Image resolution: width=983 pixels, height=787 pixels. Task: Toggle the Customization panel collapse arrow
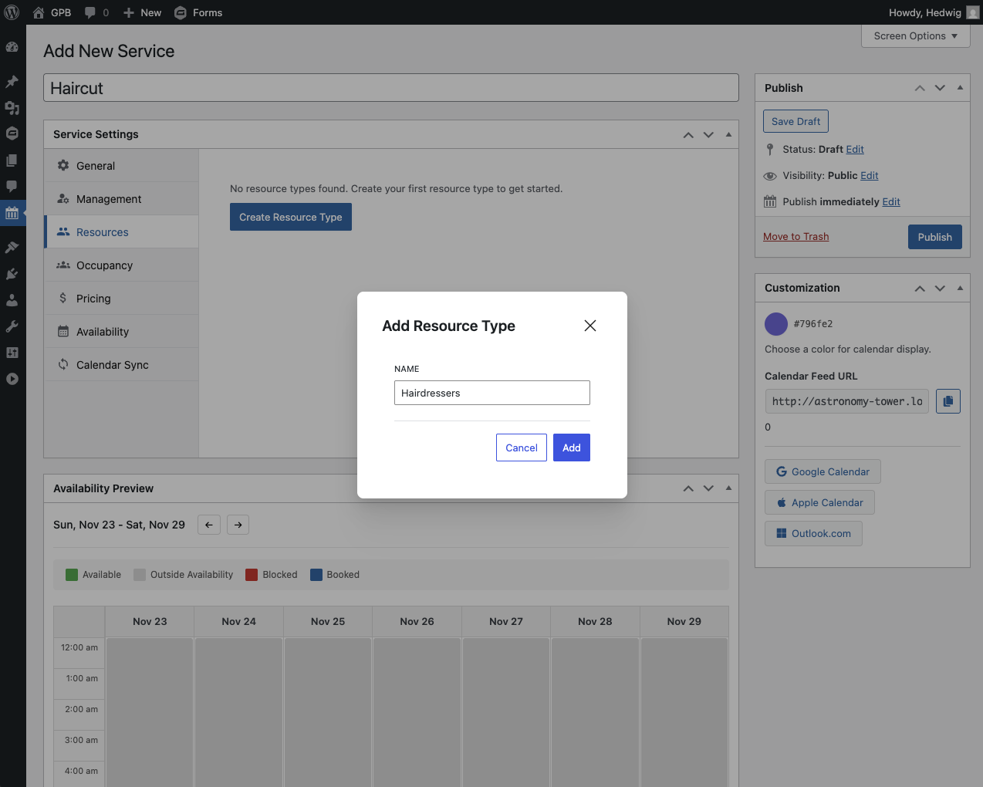point(960,288)
